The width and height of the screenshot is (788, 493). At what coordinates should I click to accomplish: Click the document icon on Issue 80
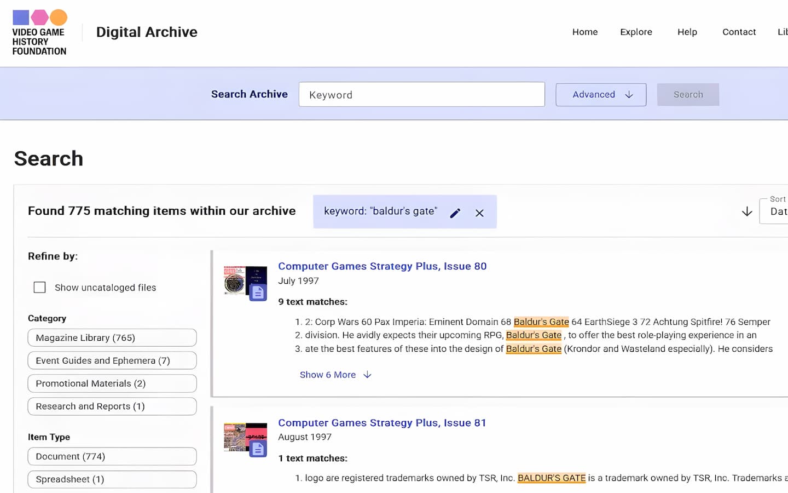[x=258, y=293]
